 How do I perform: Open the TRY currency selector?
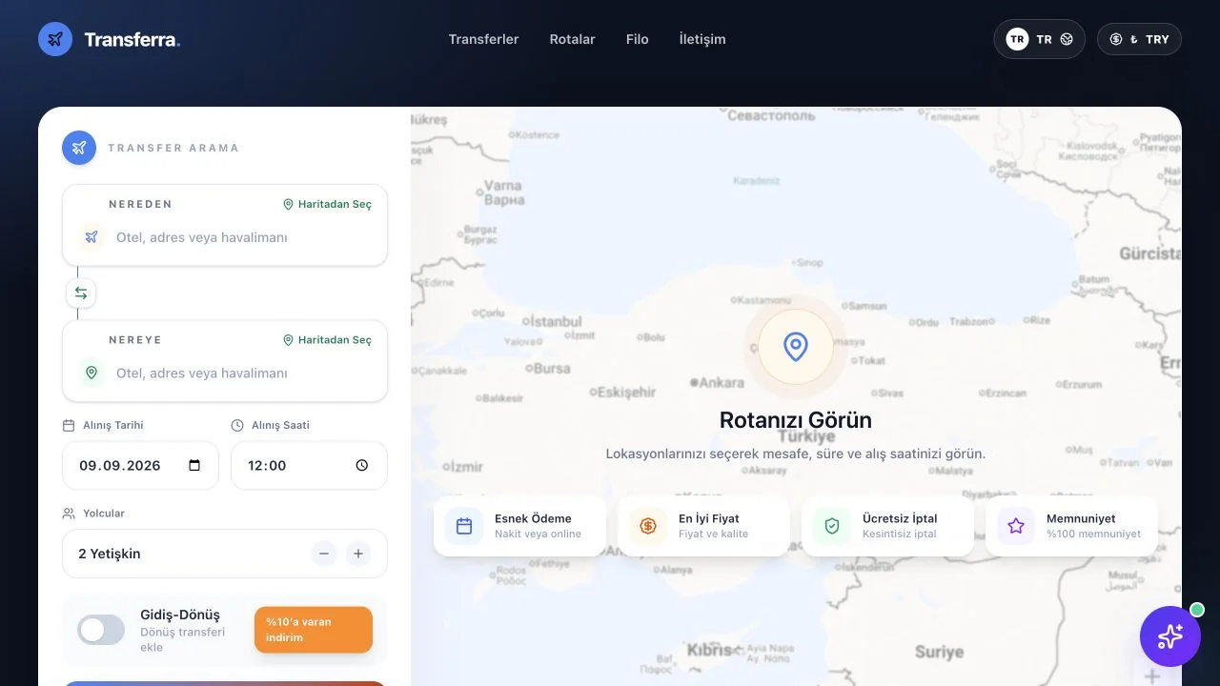pos(1139,39)
